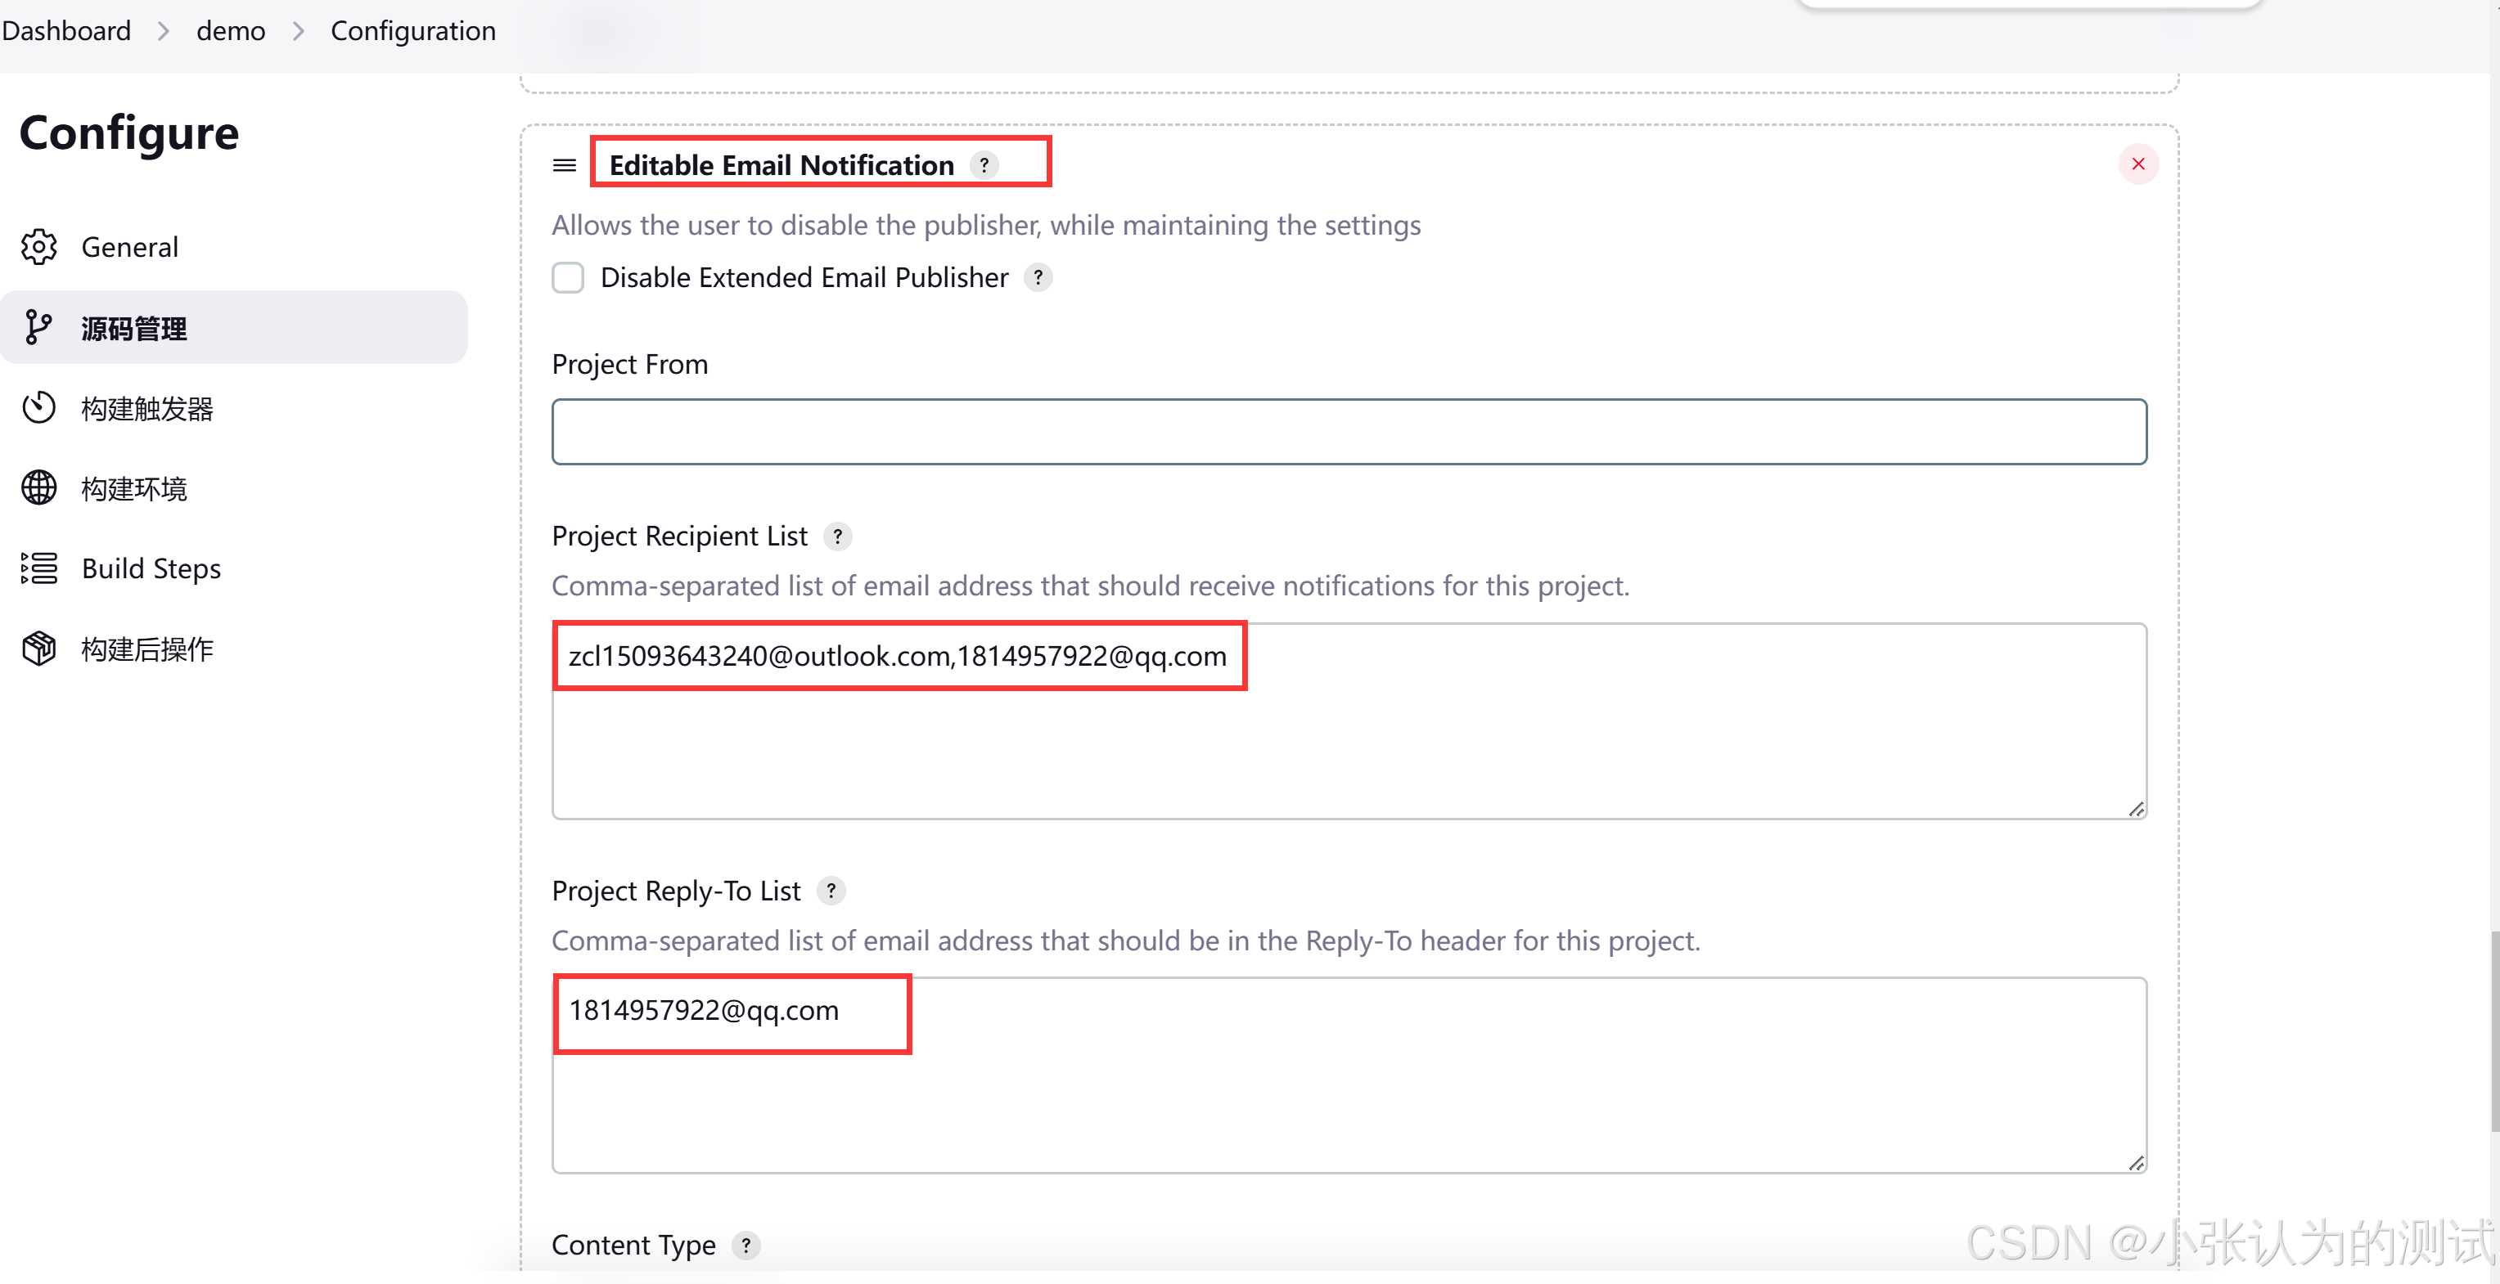Click the Build Steps sidebar icon
2500x1284 pixels.
[41, 567]
